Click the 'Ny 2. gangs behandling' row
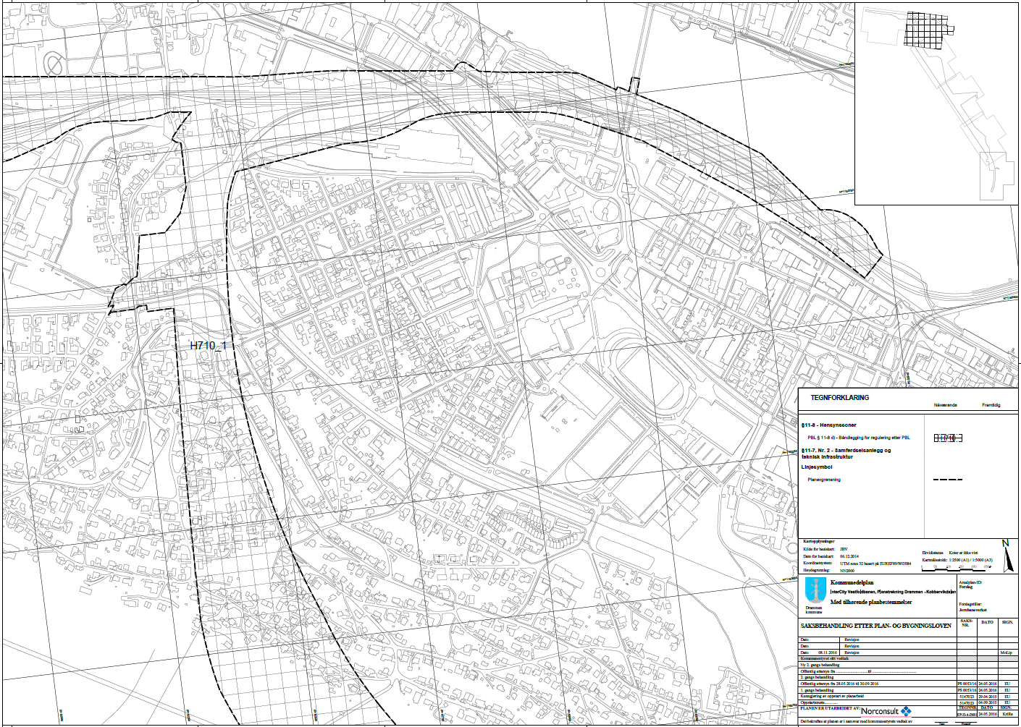This screenshot has height=727, width=1021. (908, 665)
